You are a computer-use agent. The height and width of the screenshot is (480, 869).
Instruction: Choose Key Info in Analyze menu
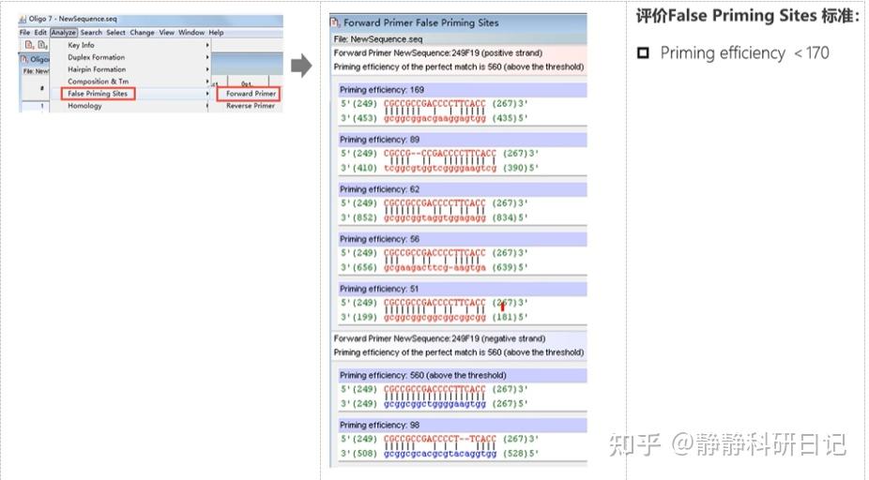tap(81, 45)
